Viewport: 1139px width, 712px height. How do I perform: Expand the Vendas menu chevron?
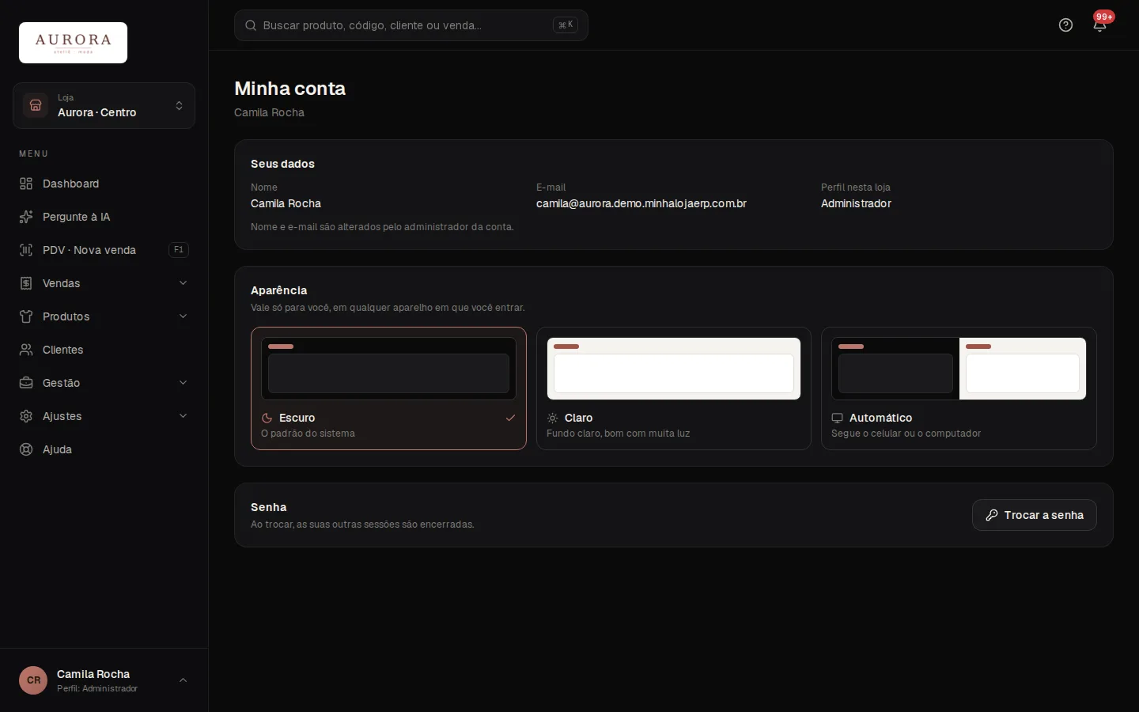[x=183, y=283]
